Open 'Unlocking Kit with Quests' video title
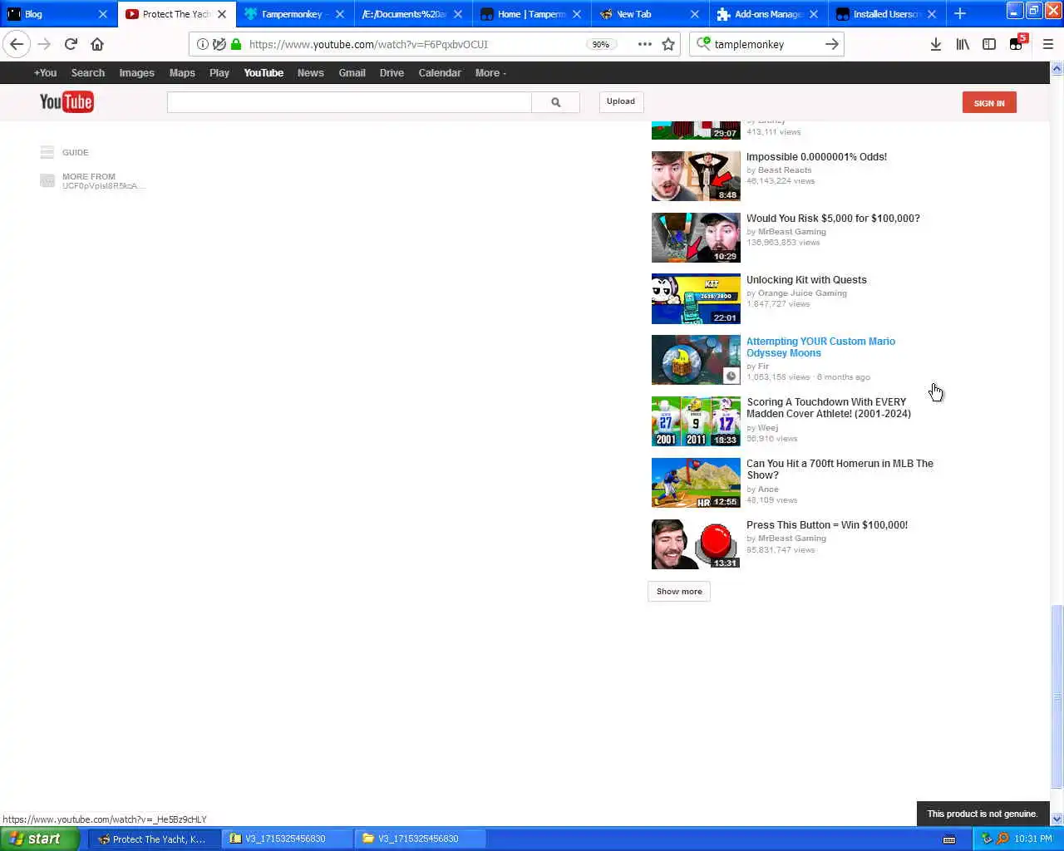This screenshot has height=851, width=1064. (x=806, y=280)
